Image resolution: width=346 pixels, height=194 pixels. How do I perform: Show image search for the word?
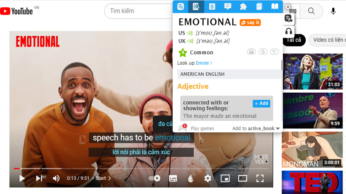pos(251,52)
